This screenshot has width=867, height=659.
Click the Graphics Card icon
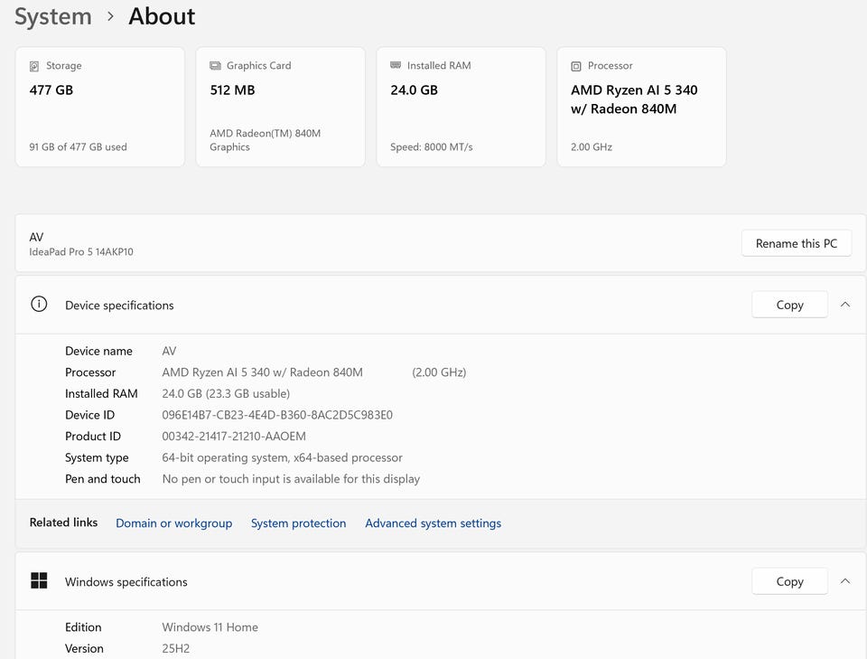point(215,66)
